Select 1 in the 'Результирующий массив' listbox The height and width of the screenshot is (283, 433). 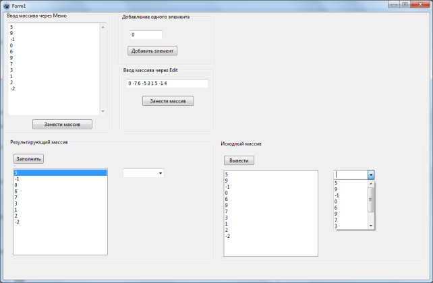pyautogui.click(x=60, y=210)
